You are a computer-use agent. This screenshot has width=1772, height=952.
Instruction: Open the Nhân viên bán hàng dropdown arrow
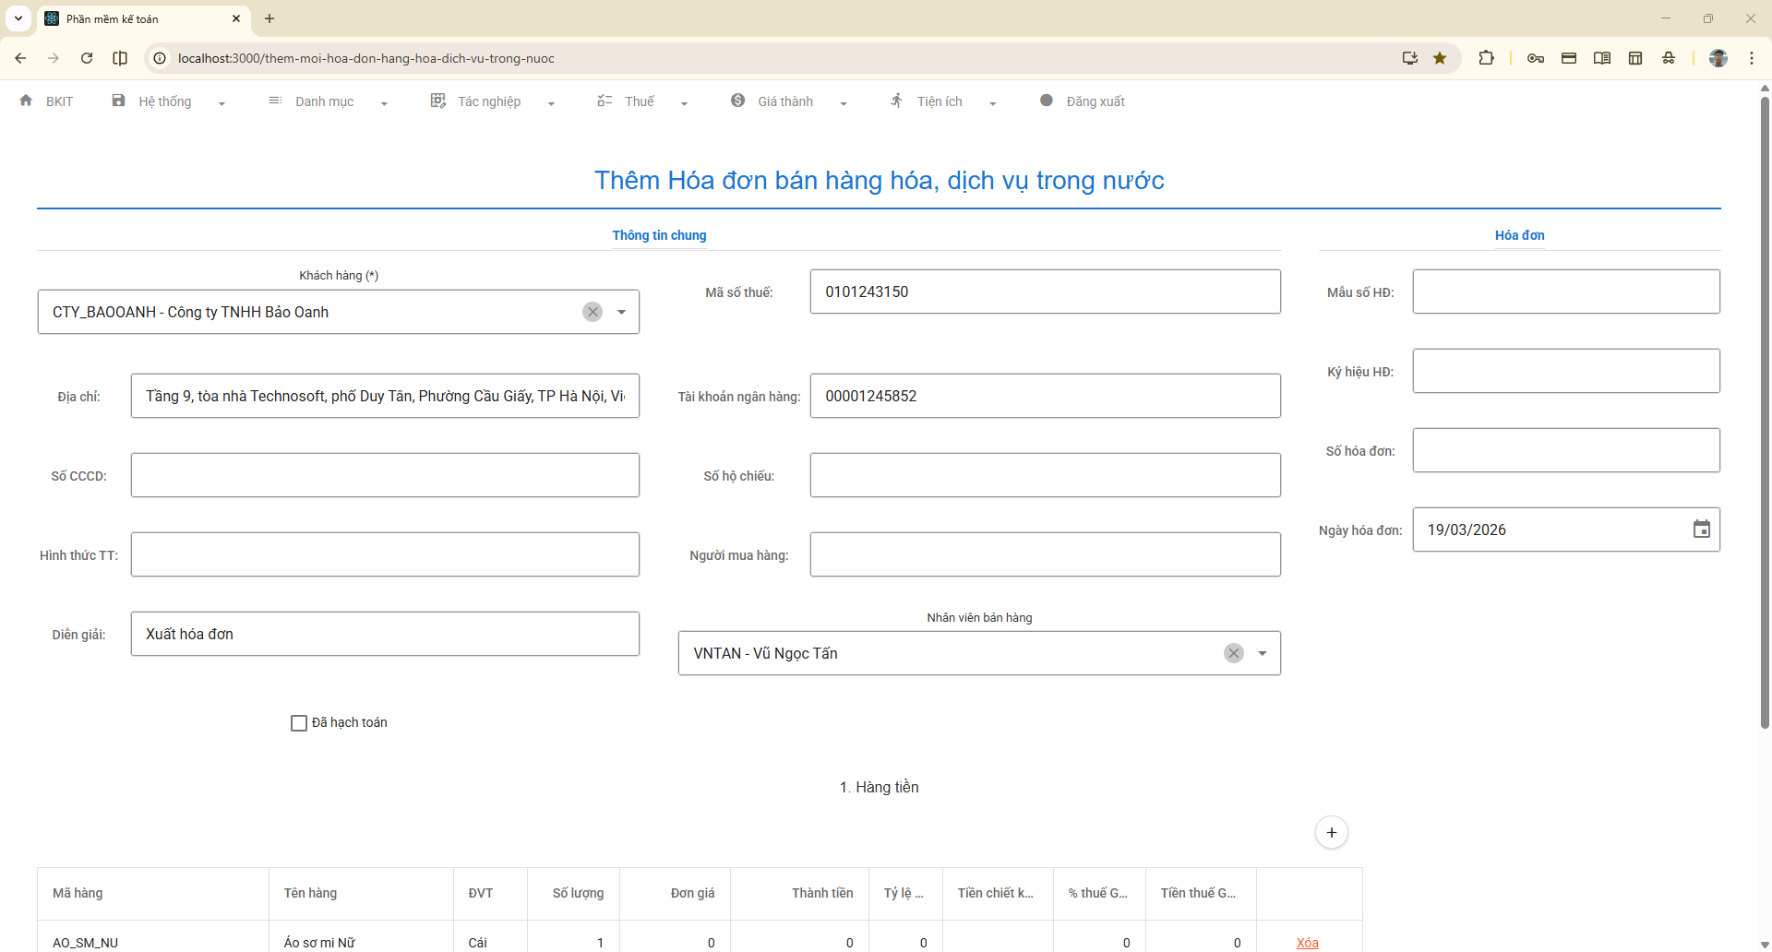pyautogui.click(x=1262, y=653)
